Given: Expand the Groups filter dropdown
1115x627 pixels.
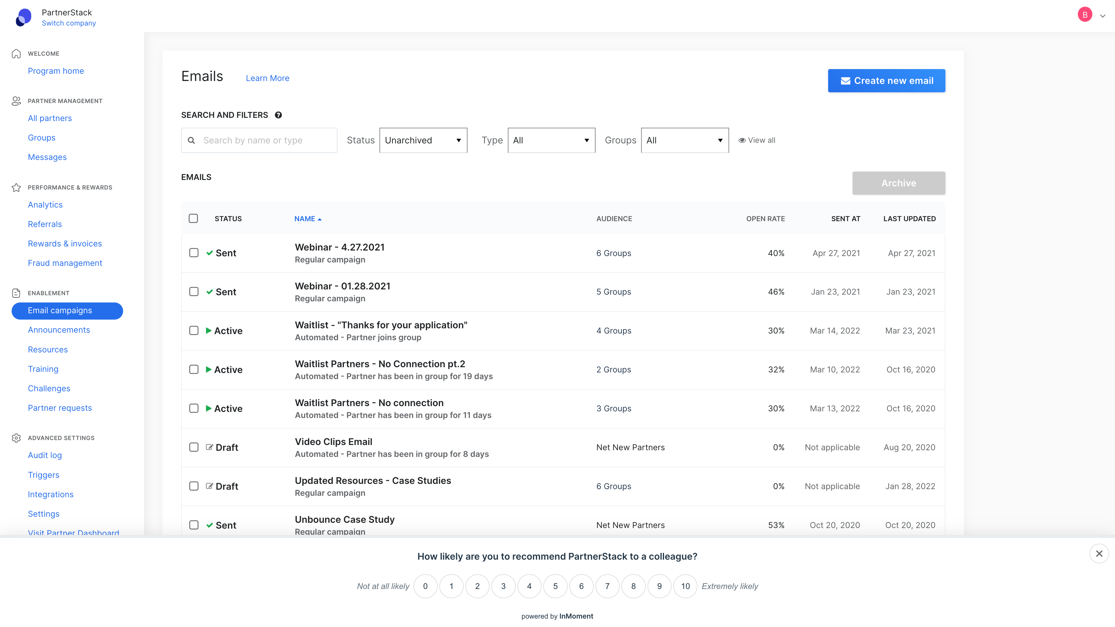Looking at the screenshot, I should (683, 140).
